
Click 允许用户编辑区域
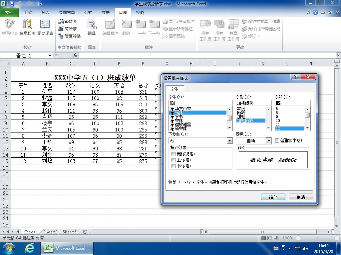tap(261, 29)
